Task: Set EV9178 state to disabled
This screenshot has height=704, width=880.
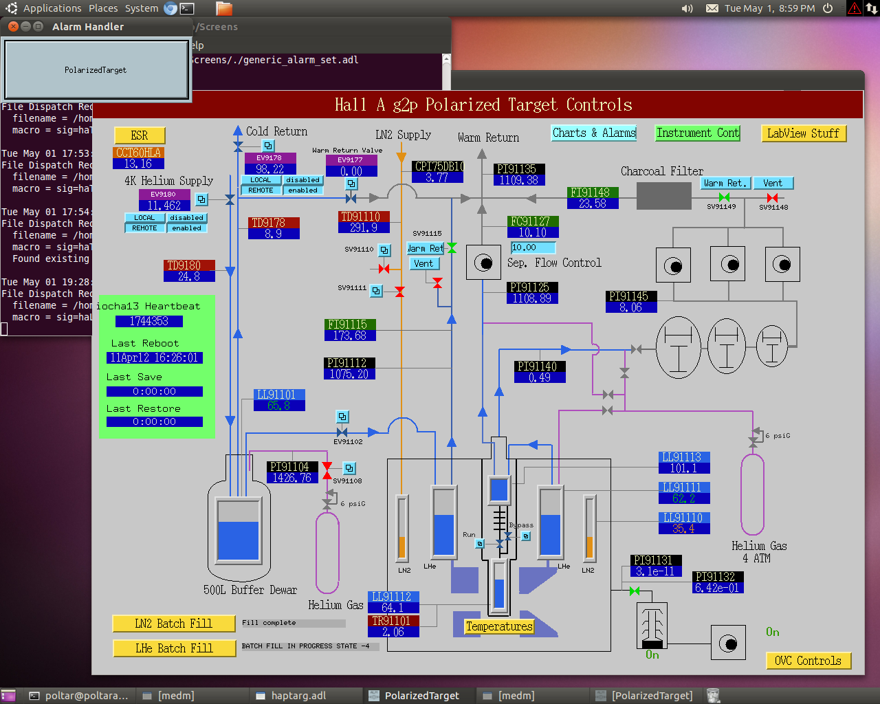Action: pyautogui.click(x=303, y=180)
